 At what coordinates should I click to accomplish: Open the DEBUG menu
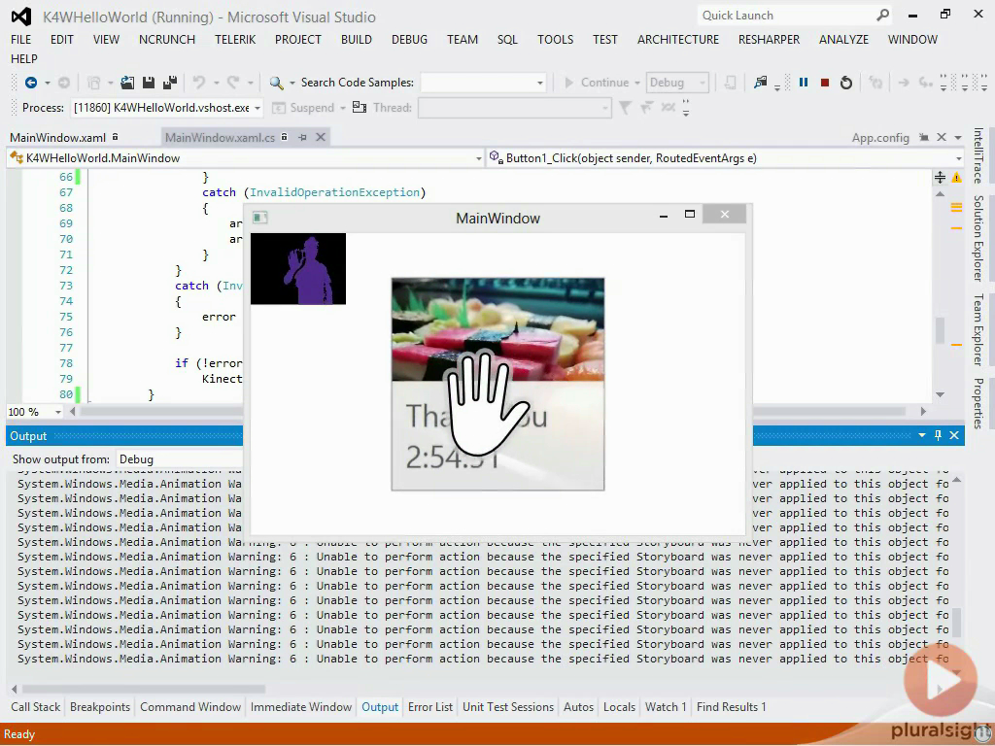click(409, 39)
